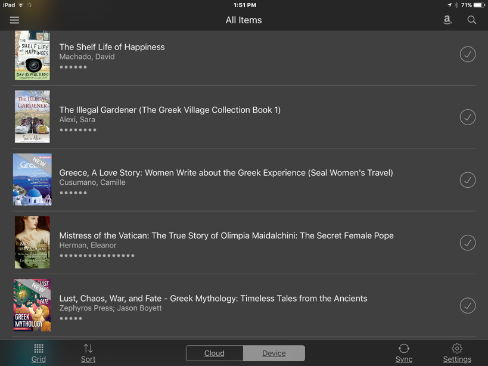The width and height of the screenshot is (488, 366).
Task: Open the hamburger menu
Action: (x=14, y=20)
